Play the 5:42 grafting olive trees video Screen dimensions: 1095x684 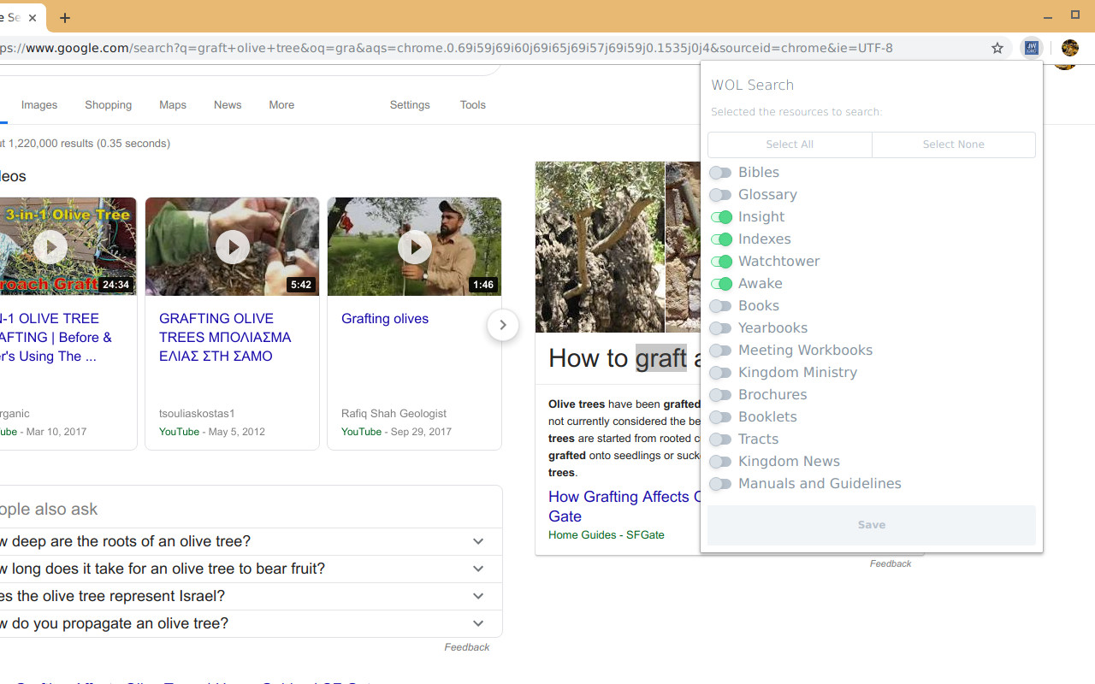tap(232, 247)
